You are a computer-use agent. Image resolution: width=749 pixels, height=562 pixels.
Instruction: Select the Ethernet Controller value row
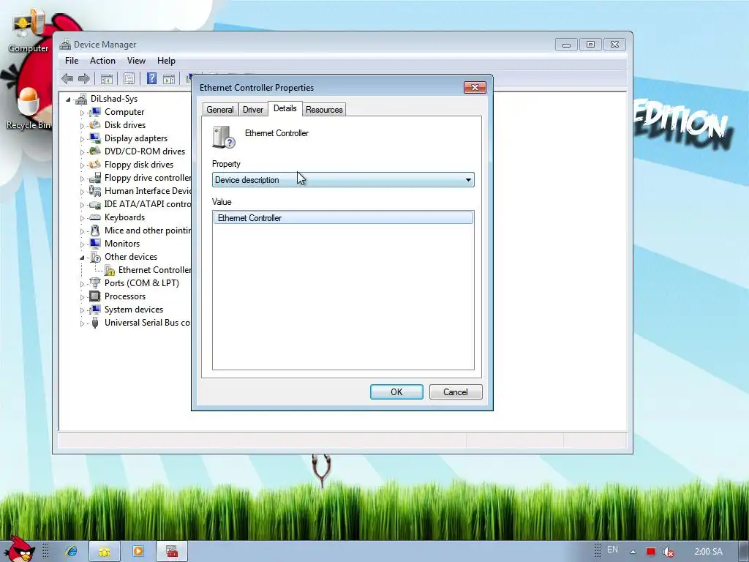pyautogui.click(x=343, y=218)
